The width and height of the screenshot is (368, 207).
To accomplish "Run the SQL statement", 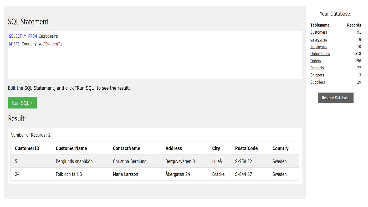I will [x=22, y=102].
